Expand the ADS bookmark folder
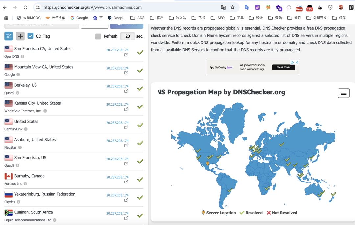This screenshot has width=355, height=225. [137, 18]
